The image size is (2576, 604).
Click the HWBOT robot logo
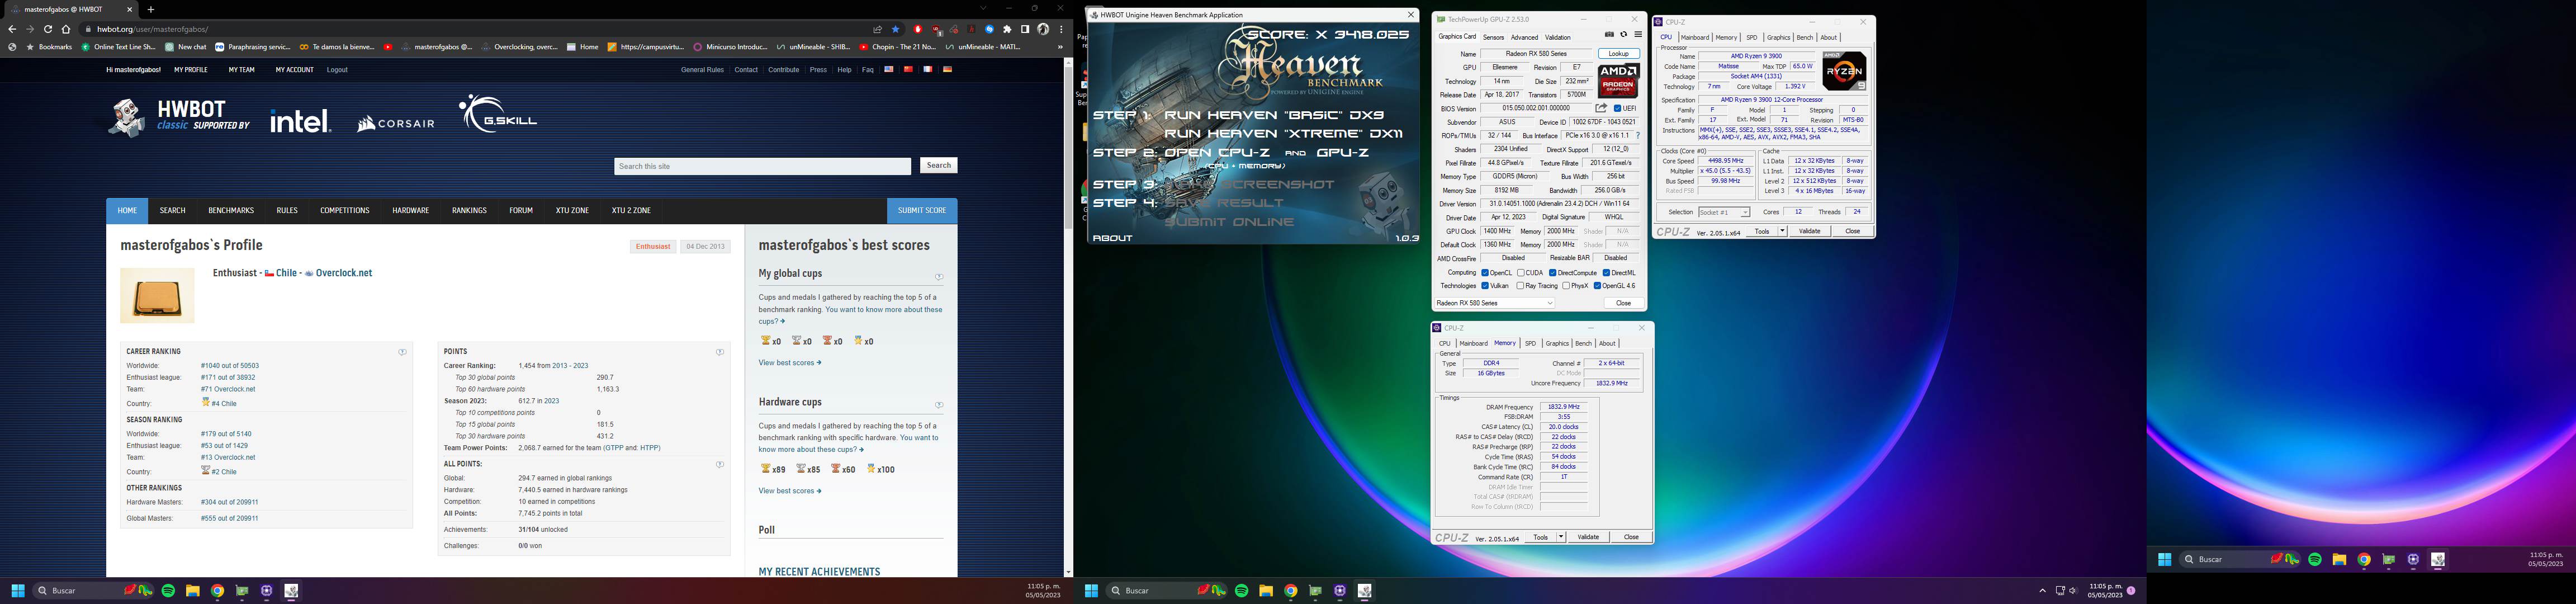point(126,118)
